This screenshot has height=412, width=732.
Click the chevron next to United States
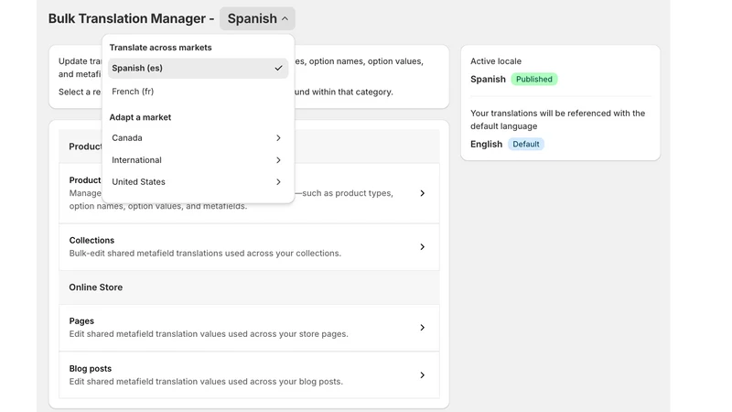[278, 181]
